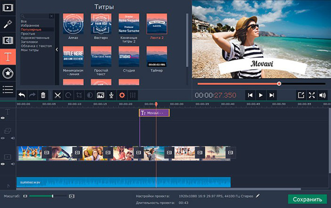
Task: Select the Облачка с текстом category
Action: [36, 46]
